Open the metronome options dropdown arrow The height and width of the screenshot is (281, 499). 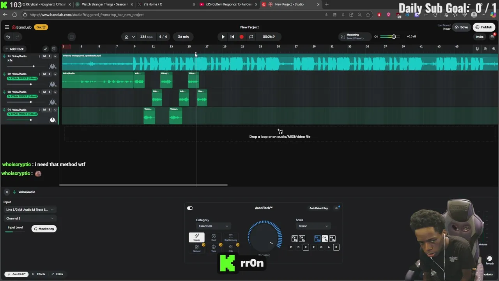[133, 37]
